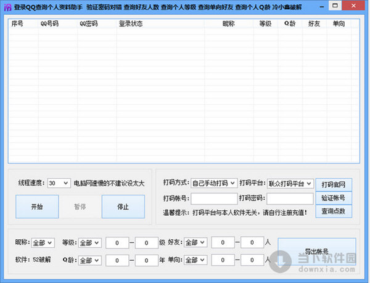Maximize the window
This screenshot has height=283, width=370.
point(335,6)
